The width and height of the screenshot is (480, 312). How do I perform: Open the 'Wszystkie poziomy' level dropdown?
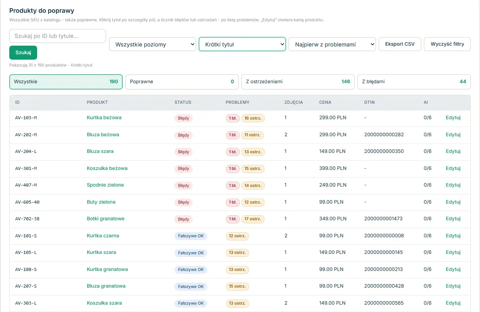[x=153, y=44]
